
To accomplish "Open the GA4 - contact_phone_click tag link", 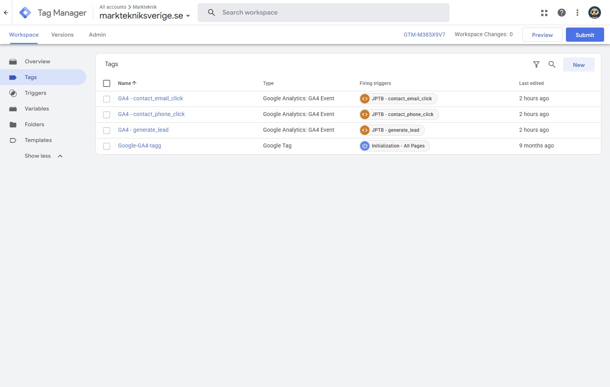I will click(151, 114).
